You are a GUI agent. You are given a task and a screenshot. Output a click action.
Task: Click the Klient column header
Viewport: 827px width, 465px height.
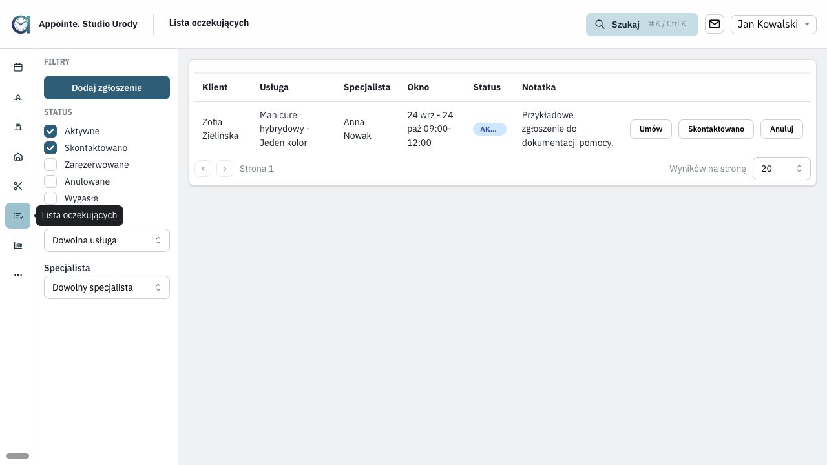[215, 87]
